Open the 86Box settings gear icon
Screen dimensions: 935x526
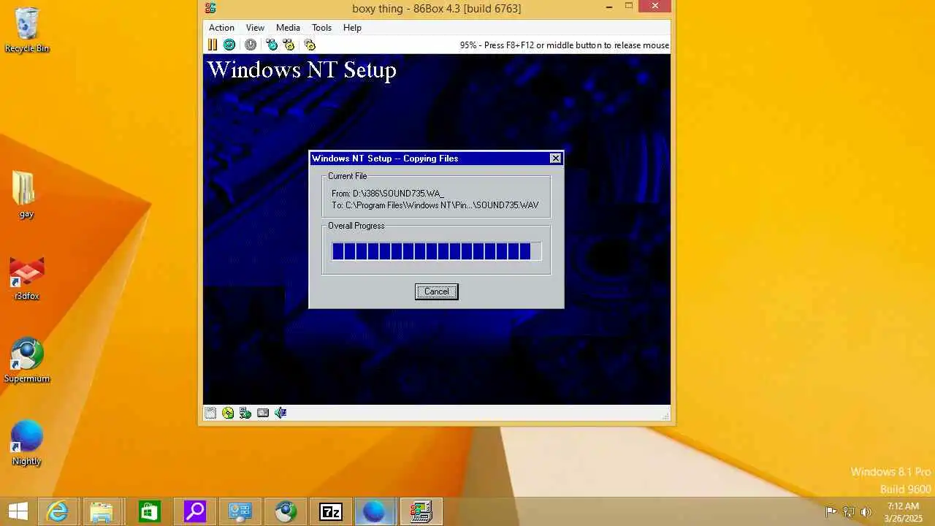coord(310,45)
